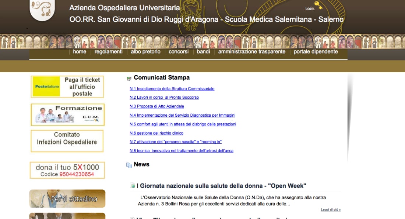The height and width of the screenshot is (219, 405).
Task: Click the icon beside Giornata nazionale article
Action: point(132,186)
